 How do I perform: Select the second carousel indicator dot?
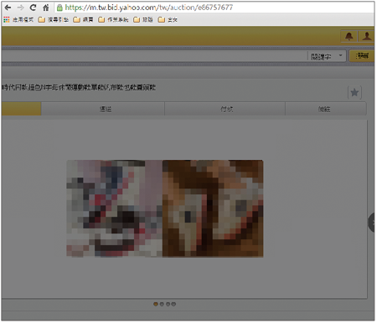coord(162,304)
